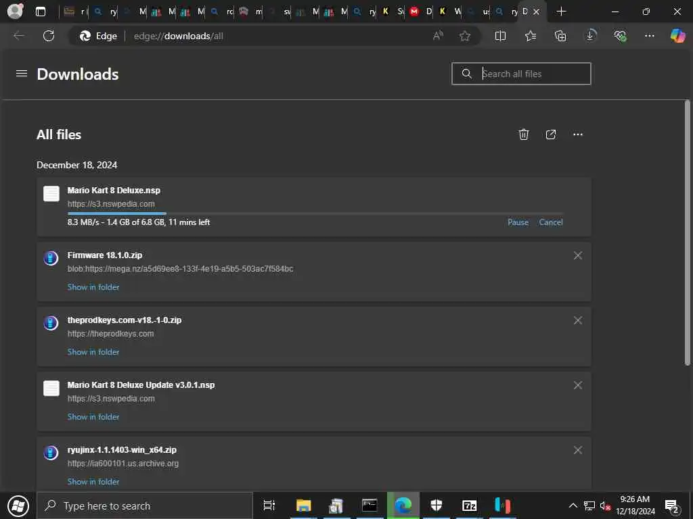Image resolution: width=693 pixels, height=519 pixels.
Task: Open the ryujinx-1.1.1403-win_x64.zip filename
Action: 122,449
